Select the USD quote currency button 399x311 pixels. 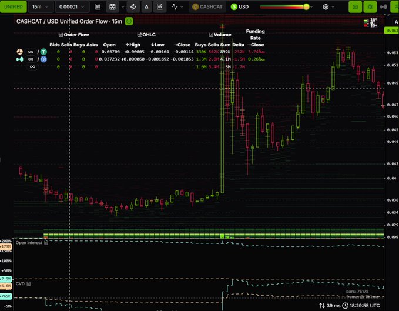240,7
